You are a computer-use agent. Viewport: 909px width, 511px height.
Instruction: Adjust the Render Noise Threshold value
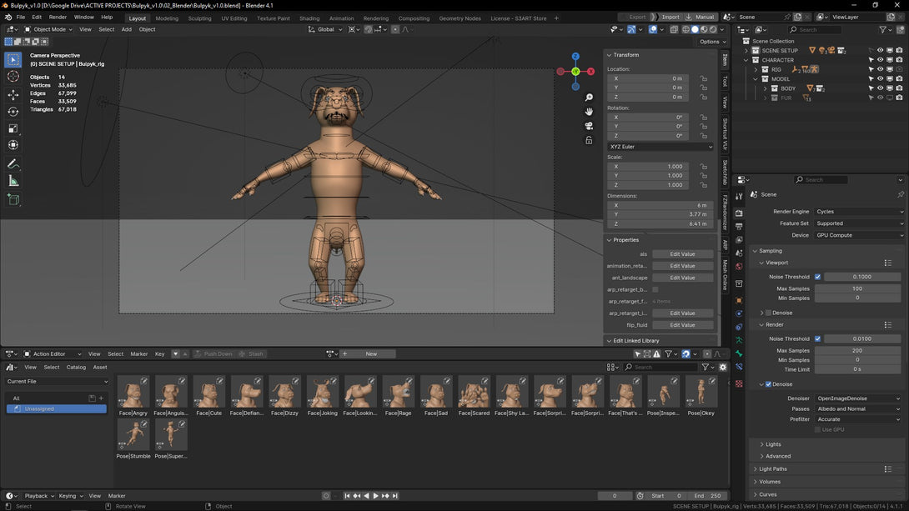click(862, 339)
